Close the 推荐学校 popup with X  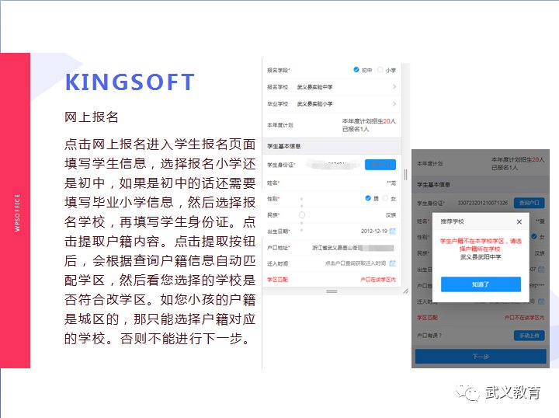tap(519, 221)
